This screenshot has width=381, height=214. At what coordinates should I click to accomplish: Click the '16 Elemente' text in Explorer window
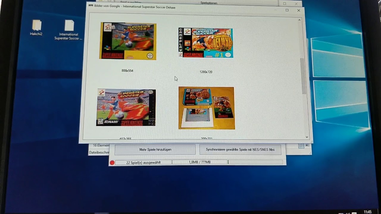(x=101, y=145)
